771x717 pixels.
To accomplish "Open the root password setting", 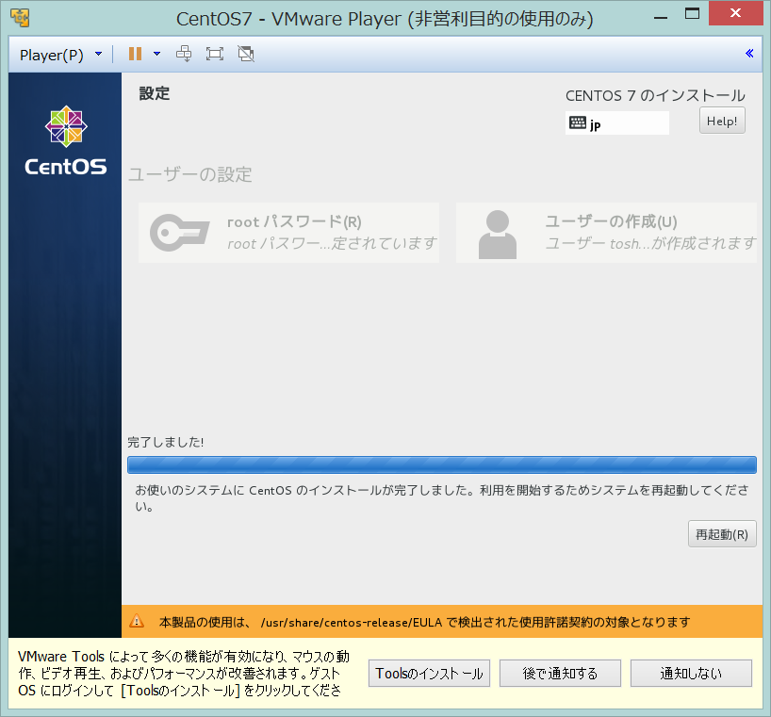I will pyautogui.click(x=288, y=233).
